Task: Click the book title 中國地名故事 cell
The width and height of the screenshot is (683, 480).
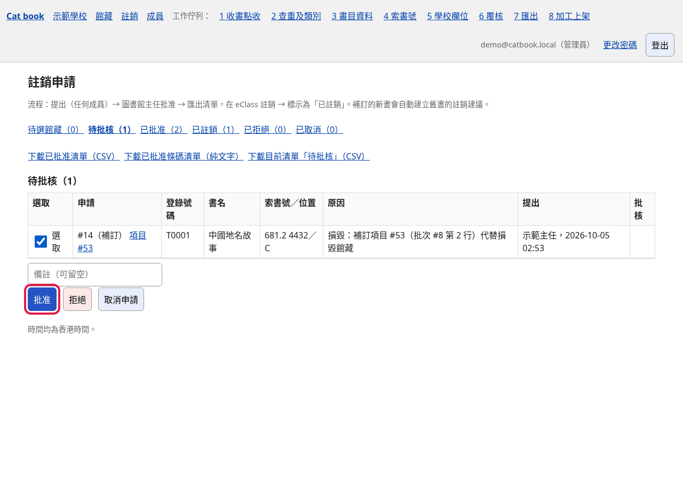Action: click(x=232, y=242)
